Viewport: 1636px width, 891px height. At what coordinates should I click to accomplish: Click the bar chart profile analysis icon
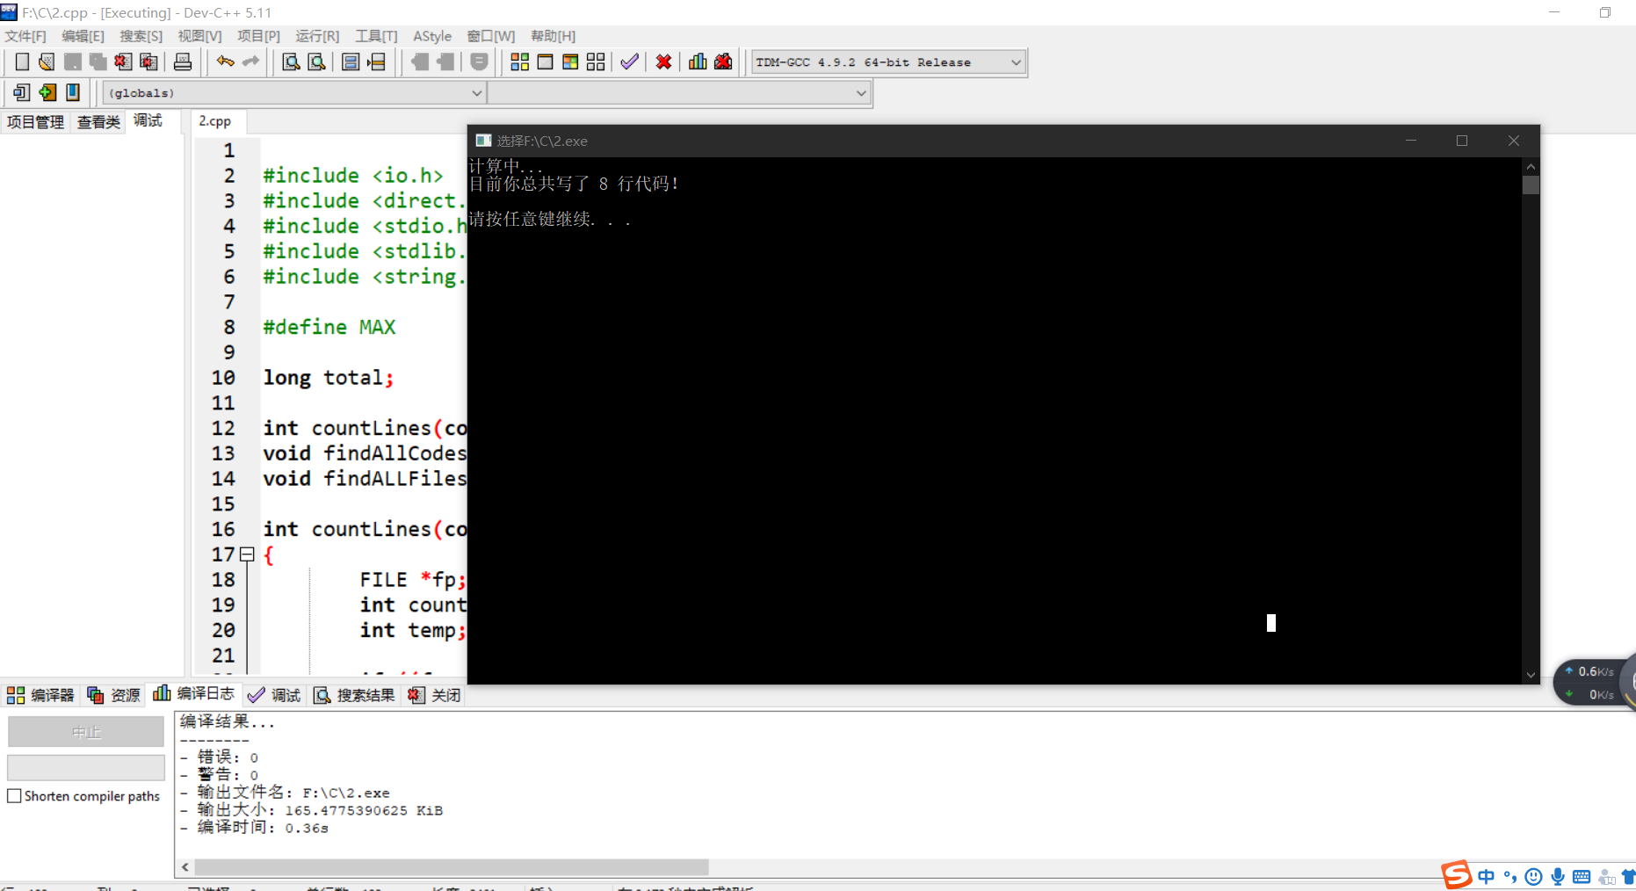698,62
